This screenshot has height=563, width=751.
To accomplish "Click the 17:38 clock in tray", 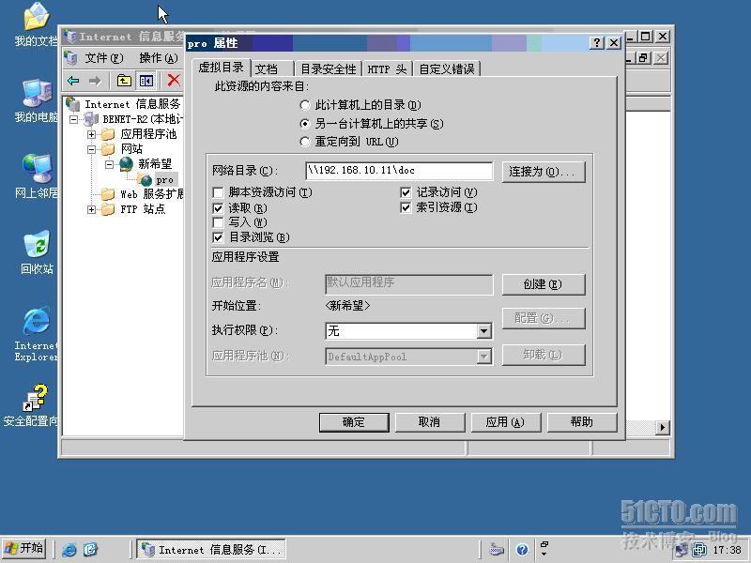I will coord(727,550).
